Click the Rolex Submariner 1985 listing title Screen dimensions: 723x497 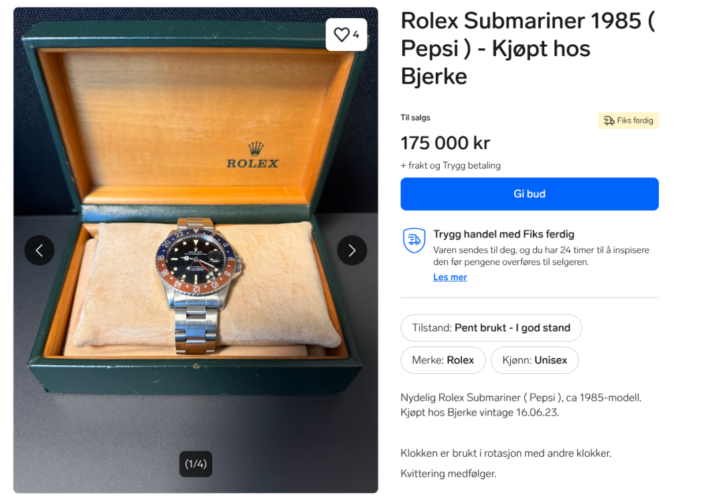(x=527, y=48)
